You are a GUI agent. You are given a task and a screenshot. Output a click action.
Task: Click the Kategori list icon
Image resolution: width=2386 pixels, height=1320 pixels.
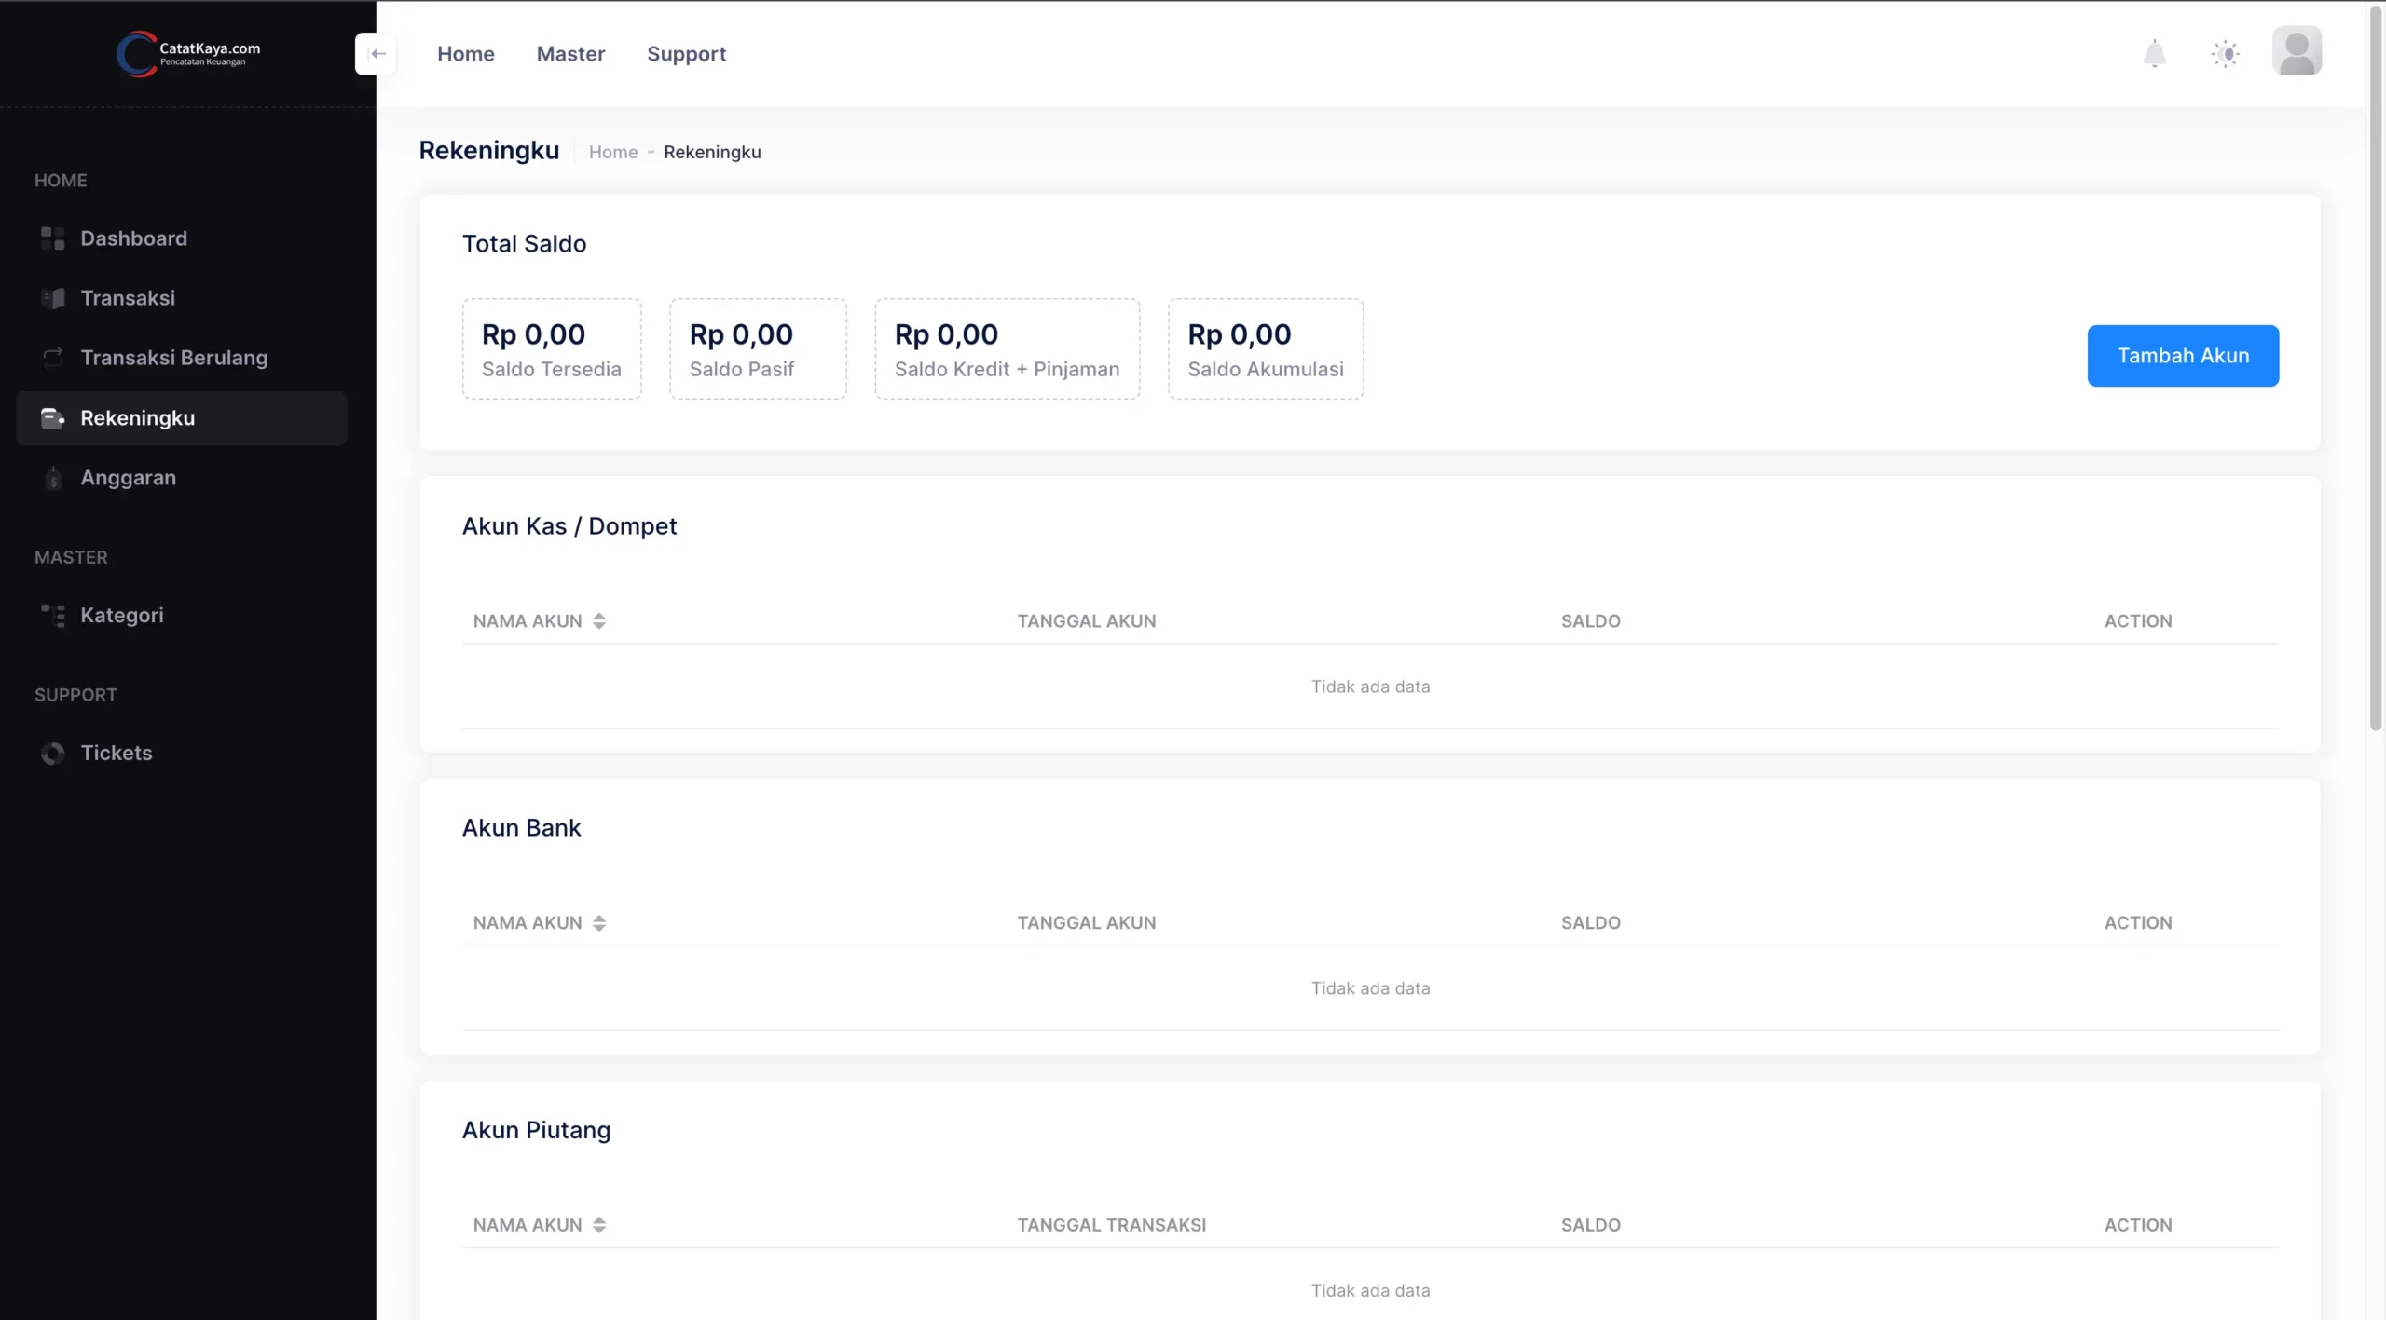click(x=53, y=616)
